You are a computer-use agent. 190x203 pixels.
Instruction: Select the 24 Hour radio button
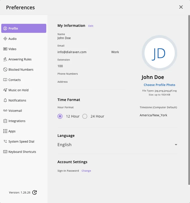(x=85, y=116)
